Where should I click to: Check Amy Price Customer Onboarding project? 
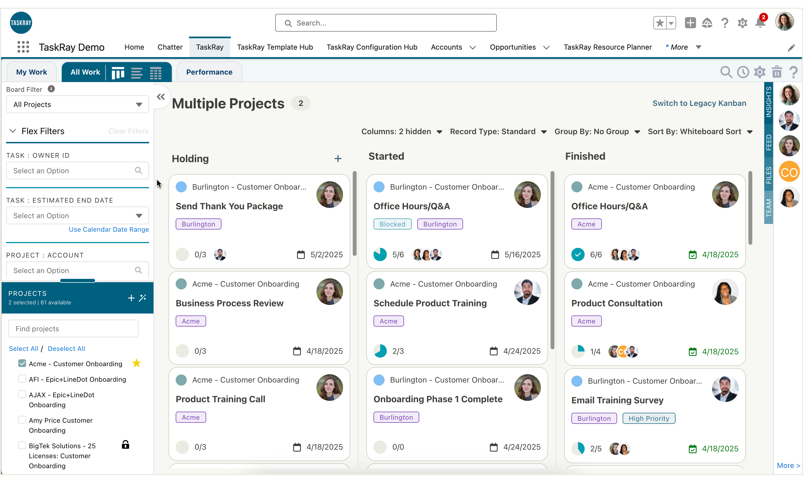pyautogui.click(x=22, y=420)
